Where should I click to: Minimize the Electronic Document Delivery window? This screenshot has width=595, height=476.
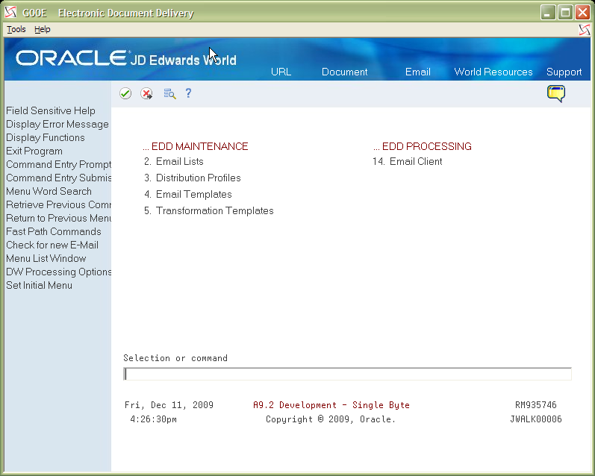[x=547, y=13]
